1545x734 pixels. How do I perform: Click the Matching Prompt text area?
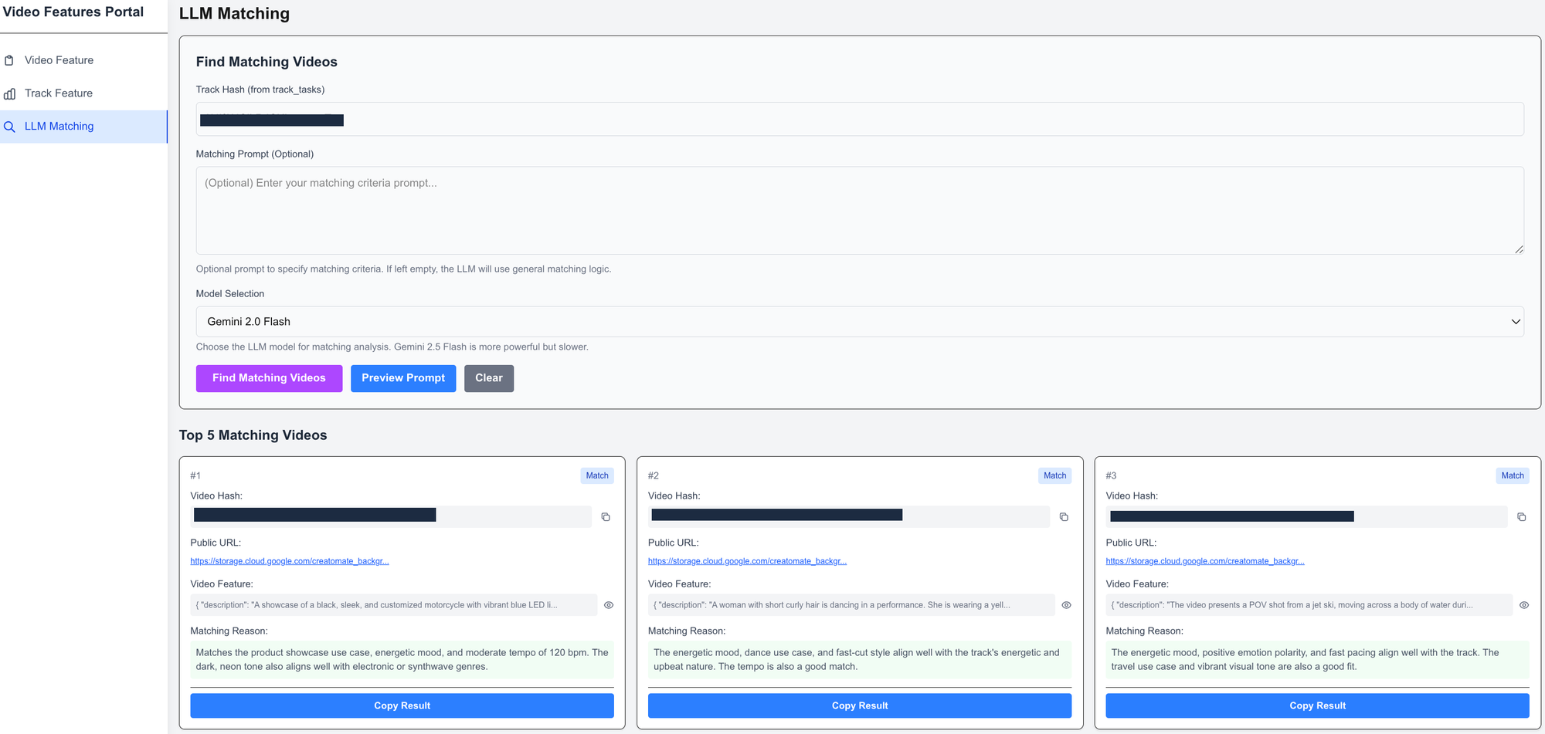859,211
